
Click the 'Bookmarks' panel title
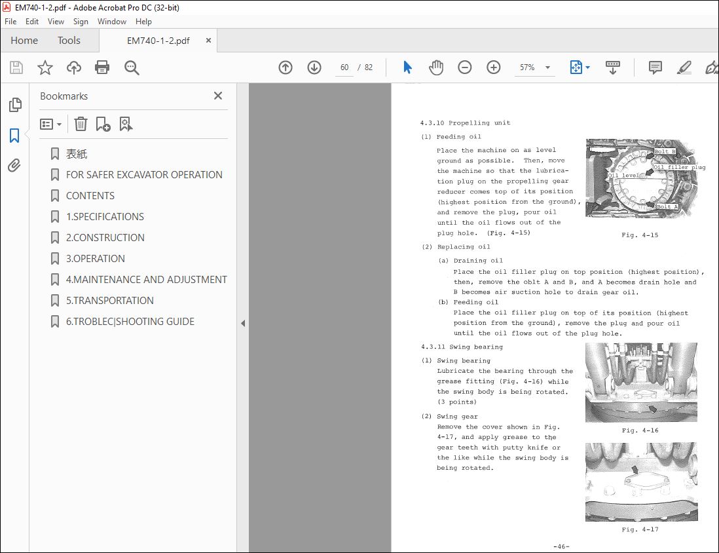click(x=64, y=96)
